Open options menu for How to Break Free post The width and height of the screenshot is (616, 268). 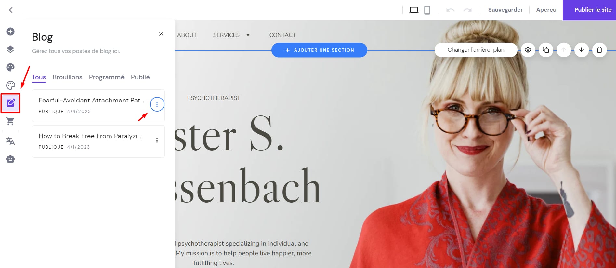157,140
